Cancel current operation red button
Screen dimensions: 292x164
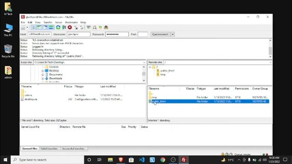[x=70, y=27]
